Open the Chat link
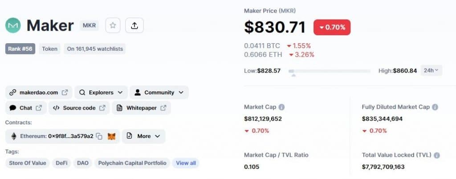Screen dimensions: 456x179 click(x=25, y=108)
